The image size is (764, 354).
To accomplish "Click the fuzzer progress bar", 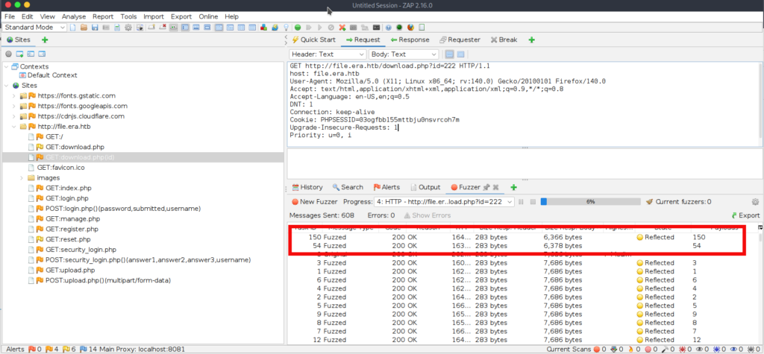I will pos(589,201).
